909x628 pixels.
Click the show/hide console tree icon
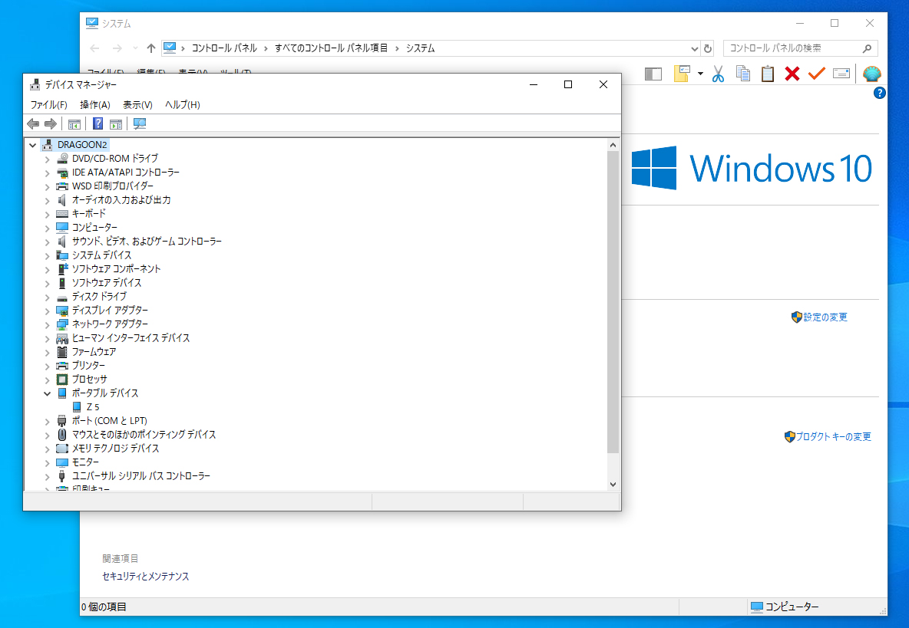pyautogui.click(x=74, y=124)
